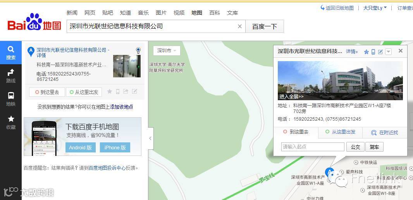Image resolution: width=413 pixels, height=200 pixels.
Task: Download the iPhone 版 app
Action: (115, 147)
